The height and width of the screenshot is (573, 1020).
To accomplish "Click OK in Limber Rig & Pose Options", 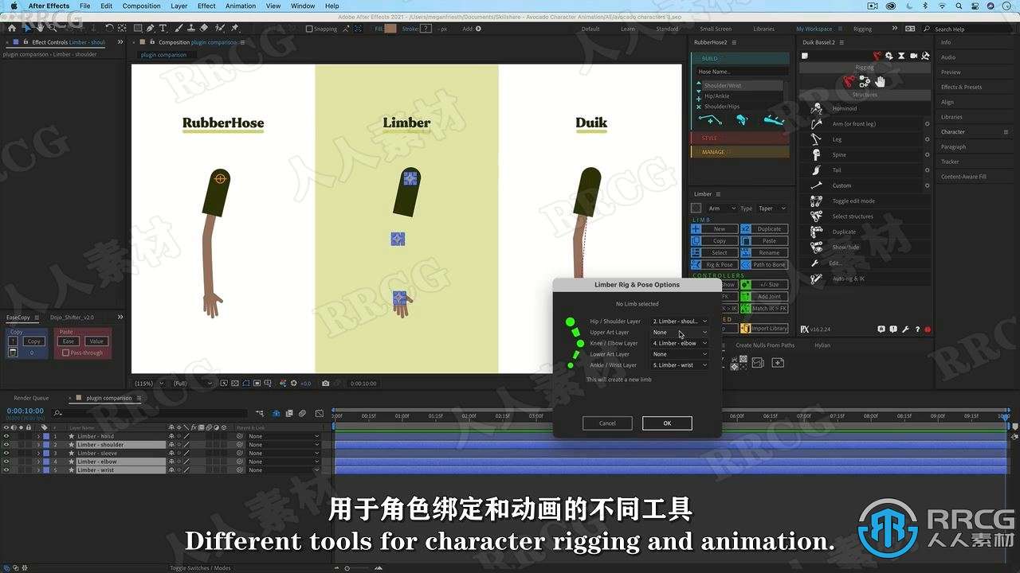I will pos(667,423).
